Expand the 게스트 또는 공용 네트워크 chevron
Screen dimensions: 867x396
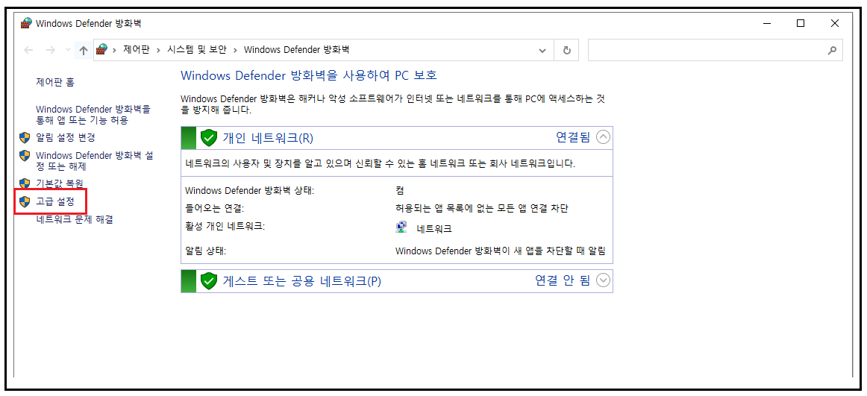[x=604, y=280]
